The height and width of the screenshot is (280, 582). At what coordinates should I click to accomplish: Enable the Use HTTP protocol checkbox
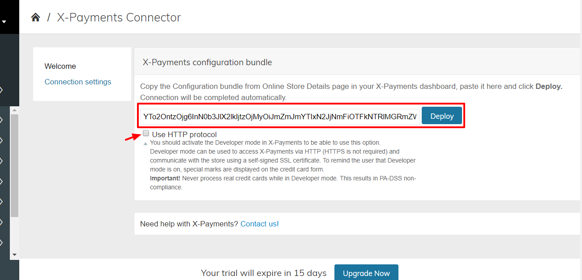[146, 134]
